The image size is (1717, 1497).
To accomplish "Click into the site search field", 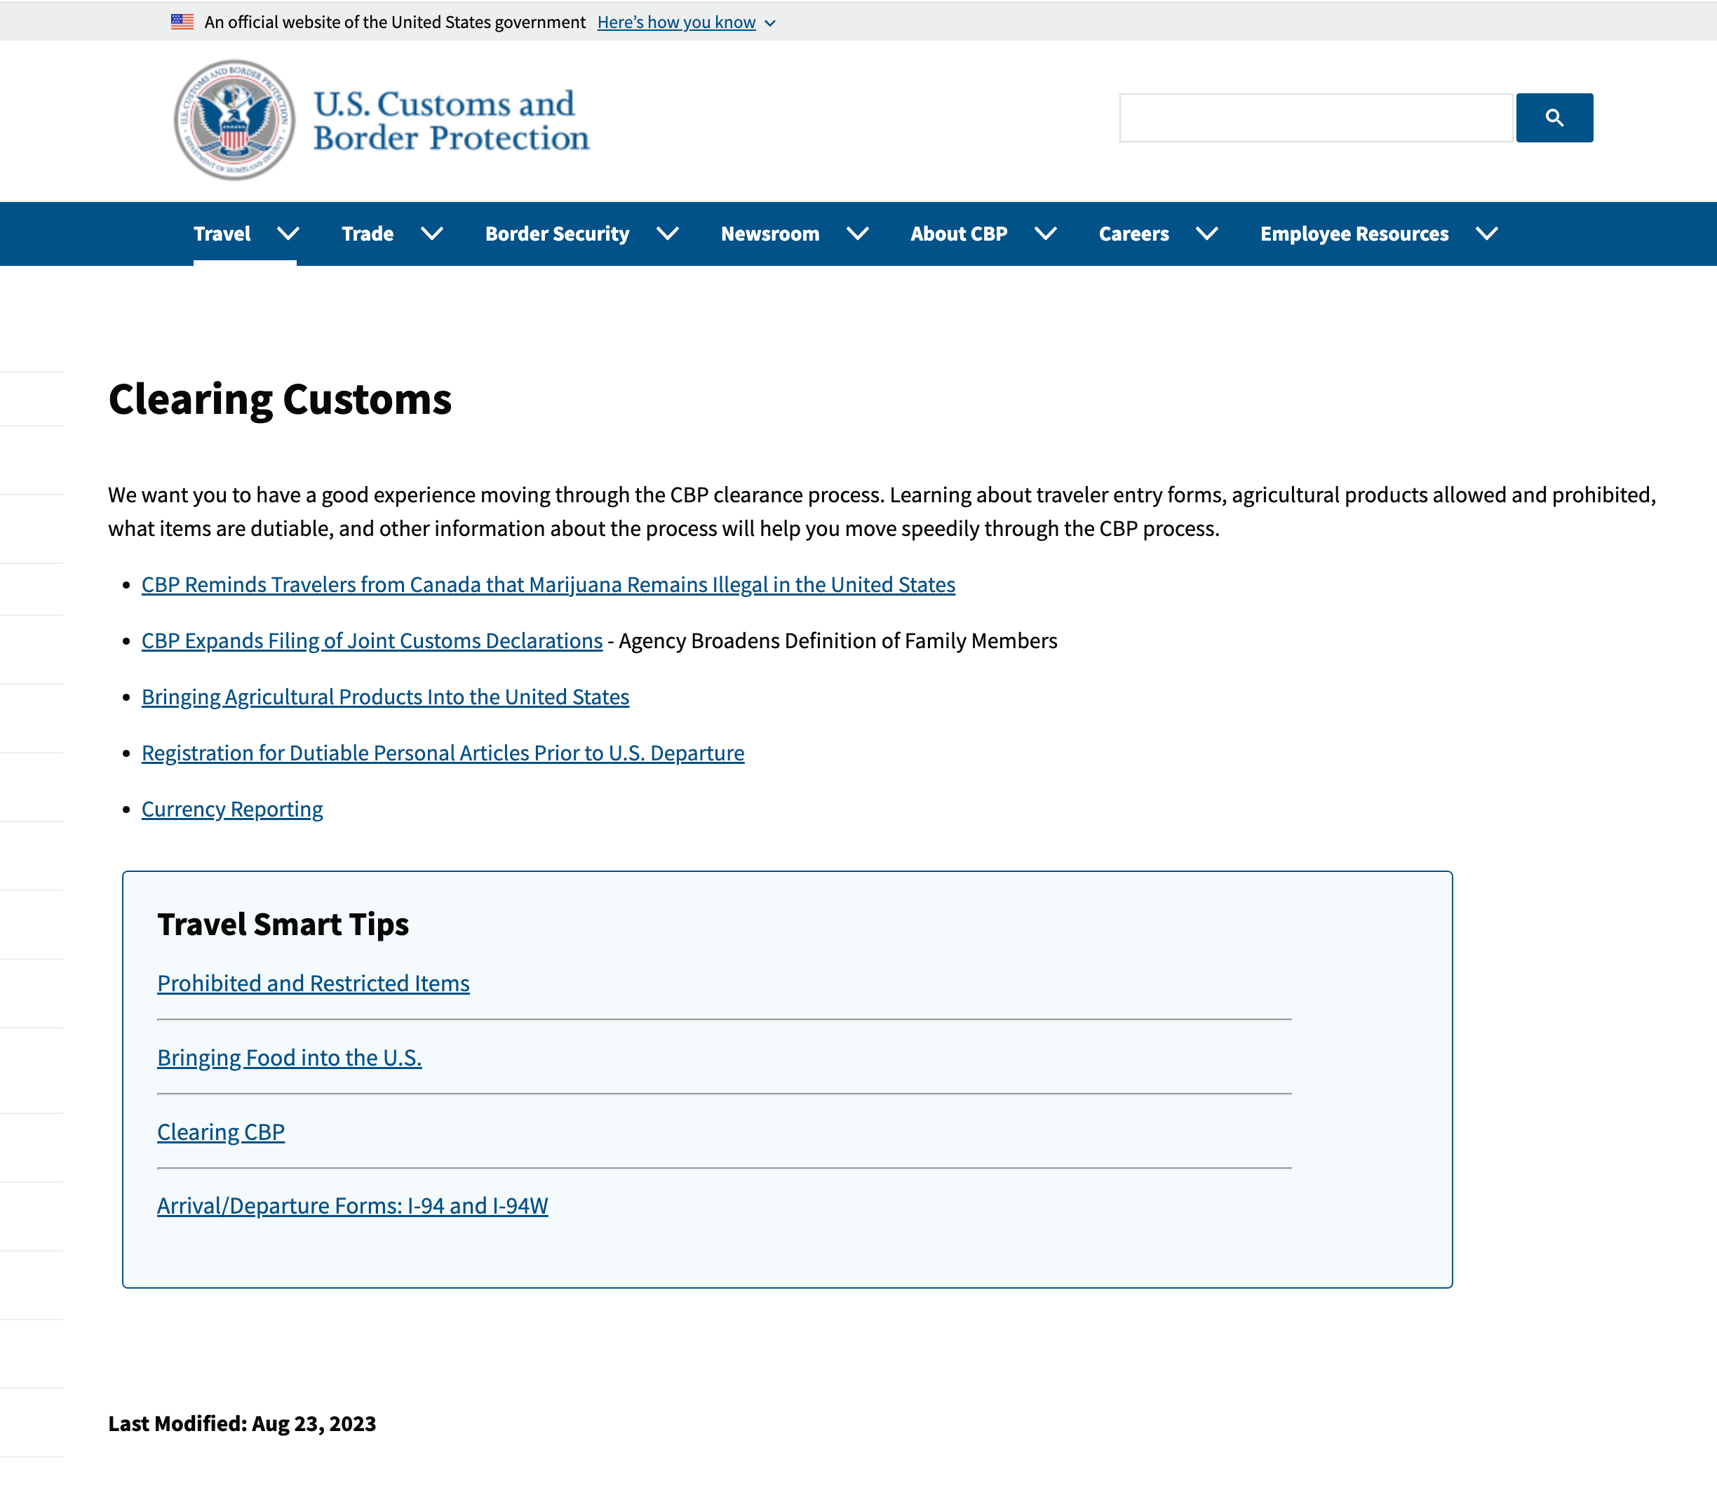I will 1315,118.
